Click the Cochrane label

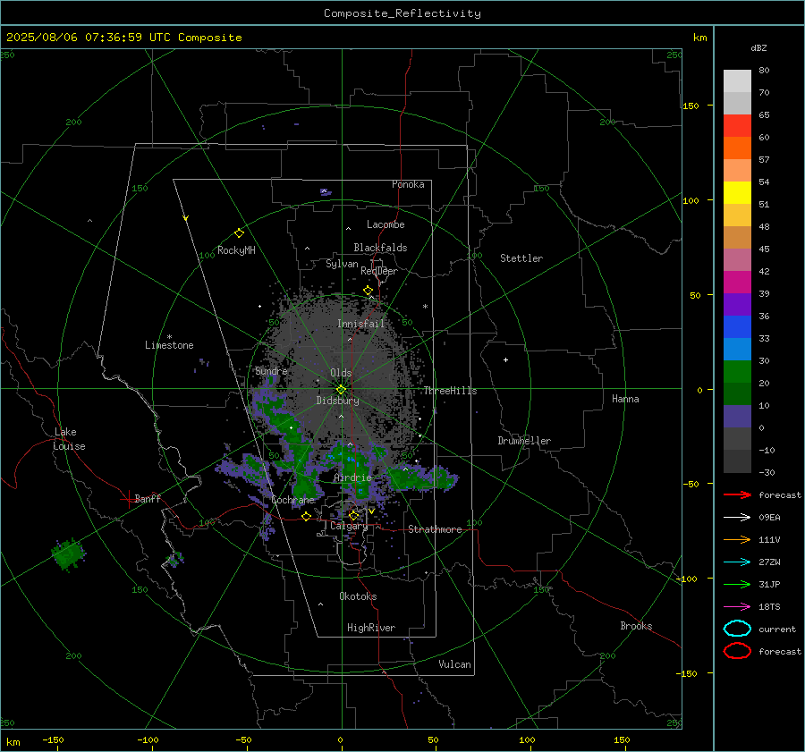point(292,500)
